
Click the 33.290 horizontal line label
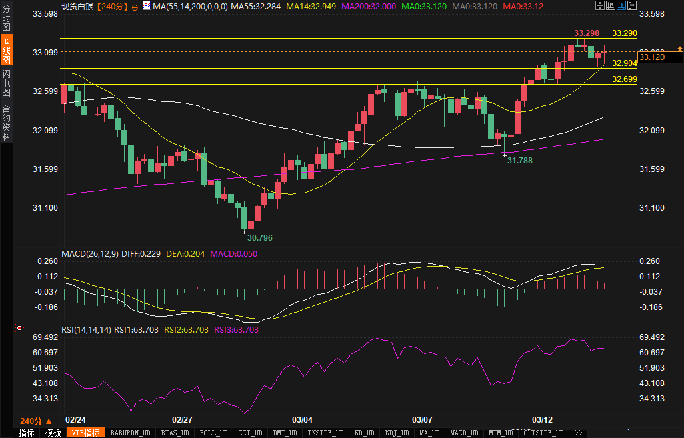625,33
